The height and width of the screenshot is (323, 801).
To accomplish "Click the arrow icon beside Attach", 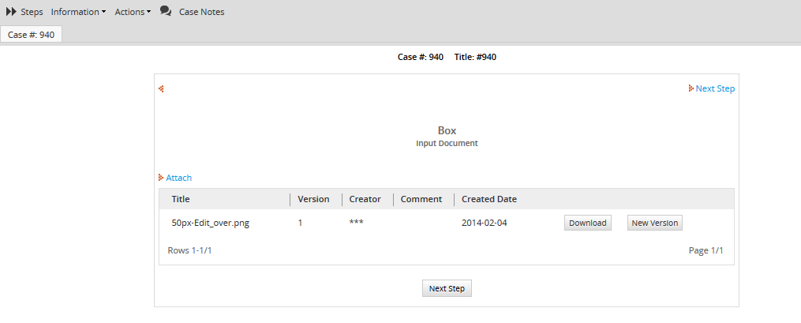I will (161, 178).
